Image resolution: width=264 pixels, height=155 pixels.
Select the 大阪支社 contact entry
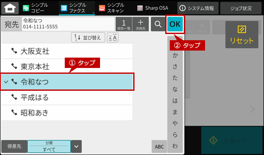click(67, 51)
